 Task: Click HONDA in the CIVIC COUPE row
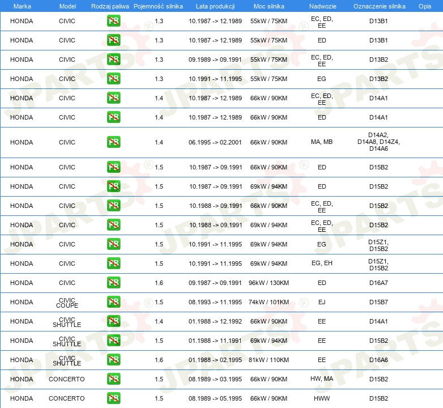(22, 302)
